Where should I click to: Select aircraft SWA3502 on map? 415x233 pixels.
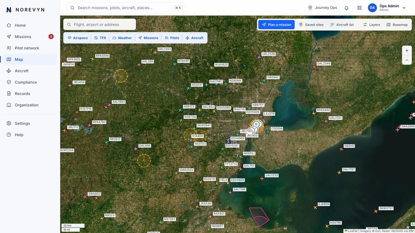176,173
